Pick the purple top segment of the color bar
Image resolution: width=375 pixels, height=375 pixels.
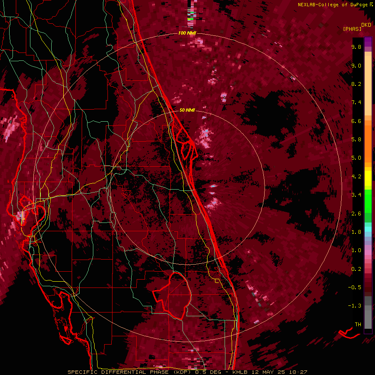tap(368, 42)
